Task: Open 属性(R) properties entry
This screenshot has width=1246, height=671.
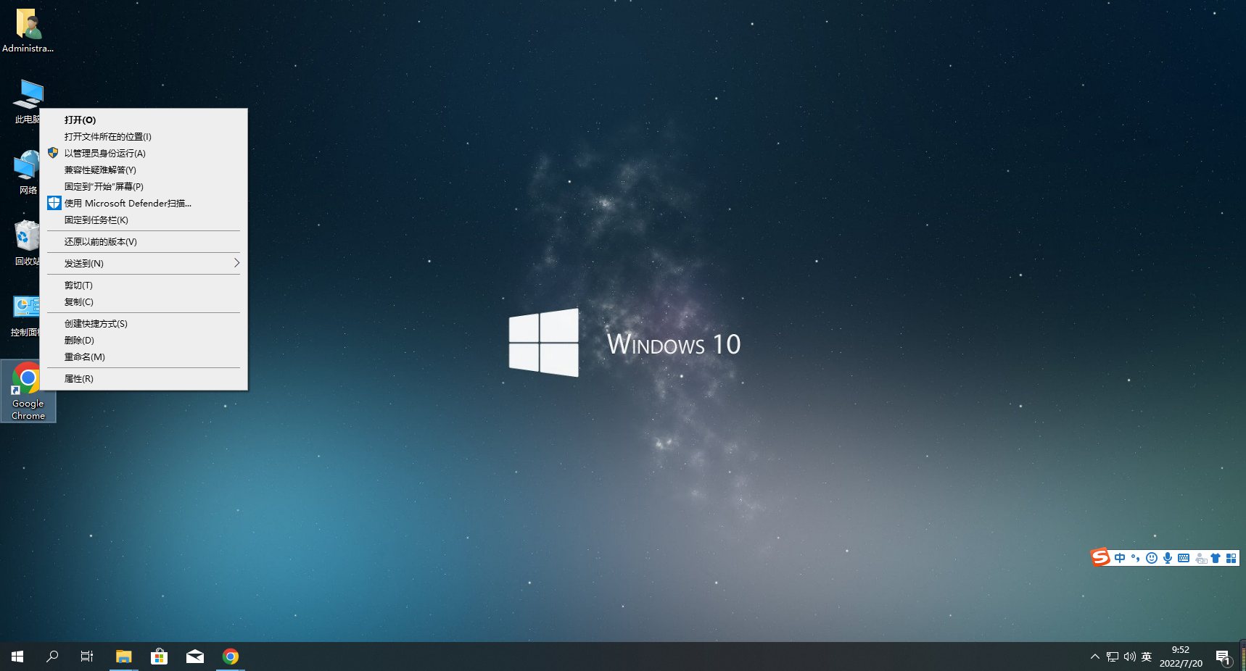Action: (144, 379)
